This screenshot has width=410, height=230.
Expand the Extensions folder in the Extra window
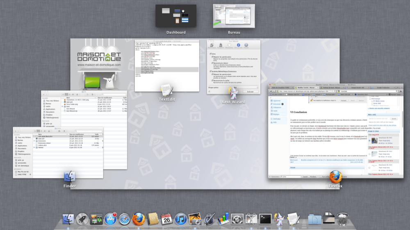point(34,141)
